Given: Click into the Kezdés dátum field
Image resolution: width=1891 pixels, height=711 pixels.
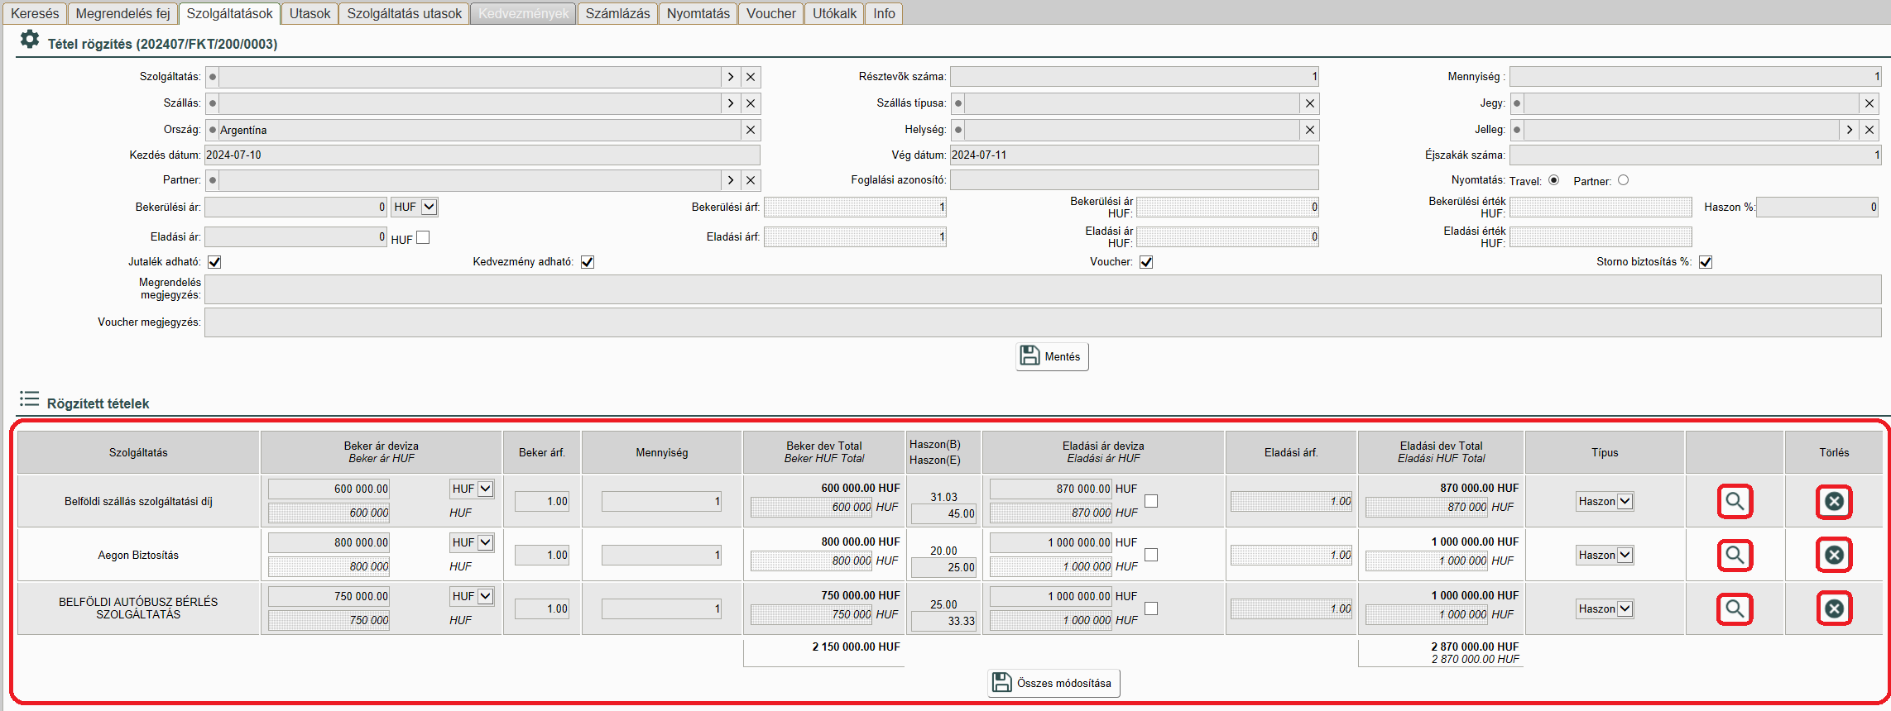Looking at the screenshot, I should click(482, 155).
